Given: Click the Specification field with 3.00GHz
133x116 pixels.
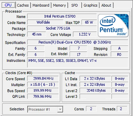Looking at the screenshot, I should point(78,42).
